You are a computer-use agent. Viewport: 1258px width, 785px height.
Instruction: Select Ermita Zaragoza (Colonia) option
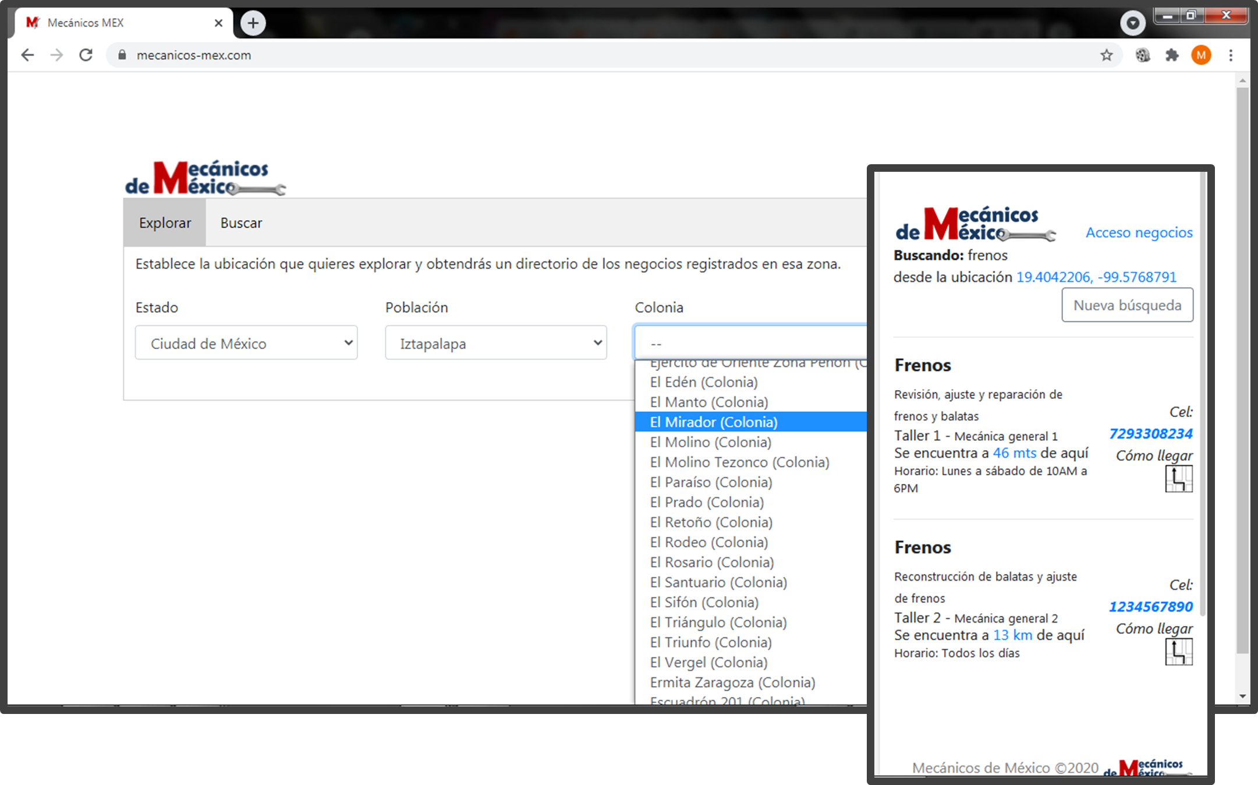[750, 682]
